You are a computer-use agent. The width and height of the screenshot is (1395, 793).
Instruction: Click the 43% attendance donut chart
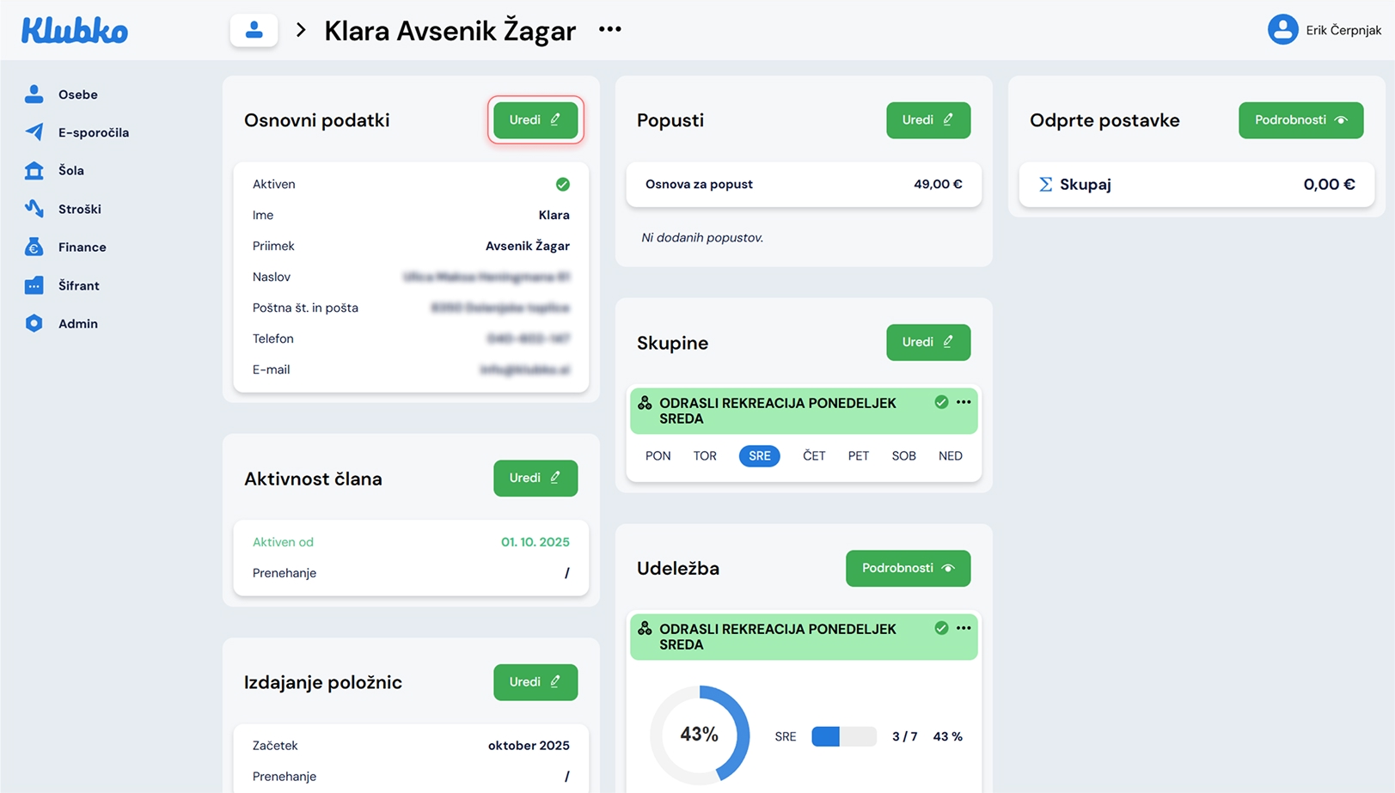[x=699, y=735]
